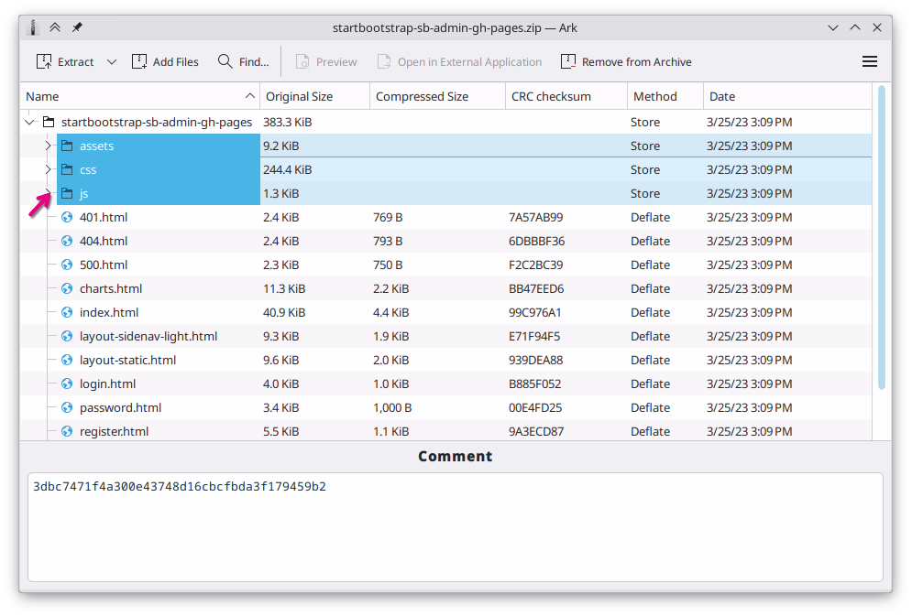Click the pin icon in the title bar
This screenshot has height=616, width=912.
click(x=77, y=27)
